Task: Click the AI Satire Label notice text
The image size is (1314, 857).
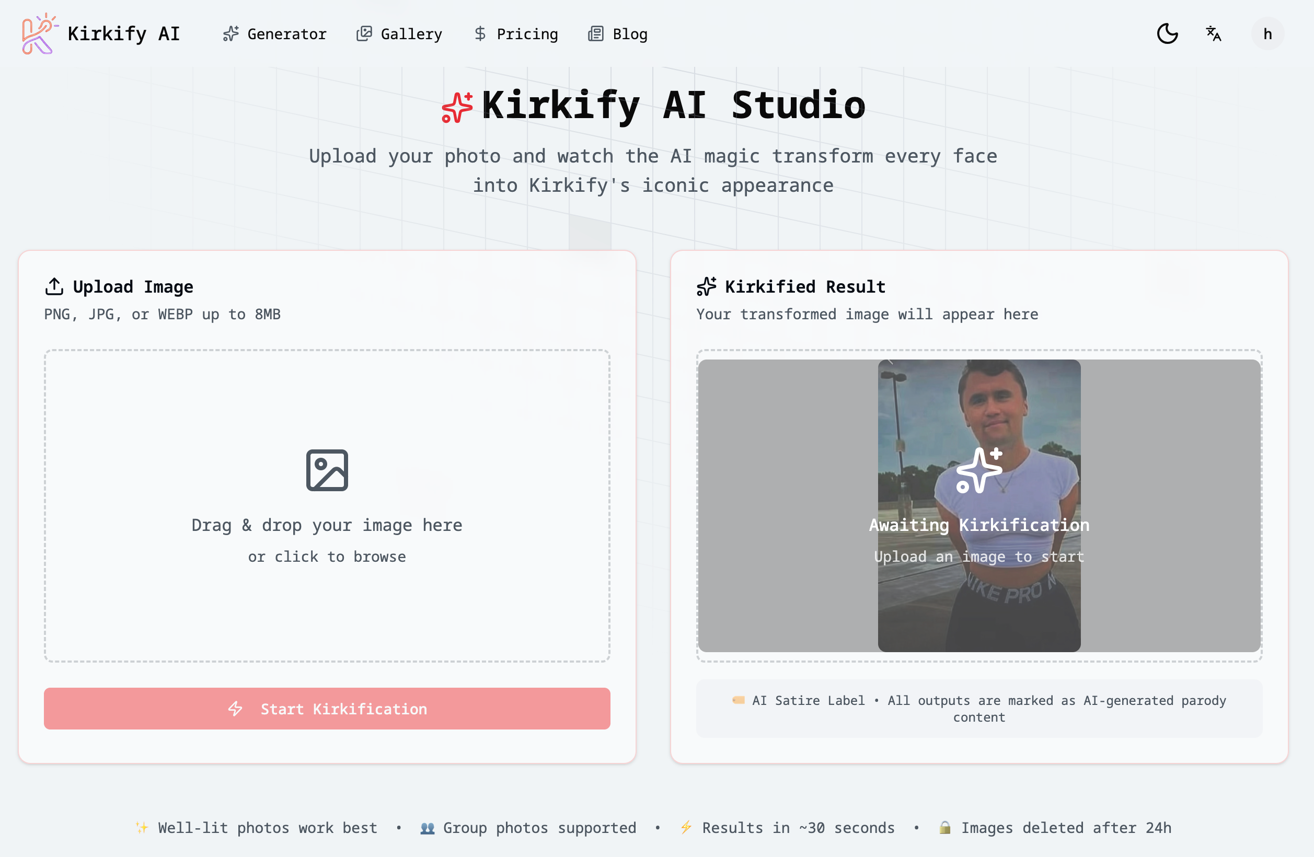Action: tap(989, 709)
